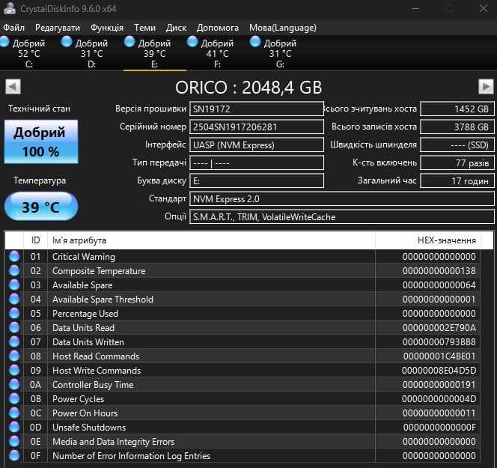Click the transfer mode field ---- | ----
This screenshot has width=497, height=468.
point(257,163)
